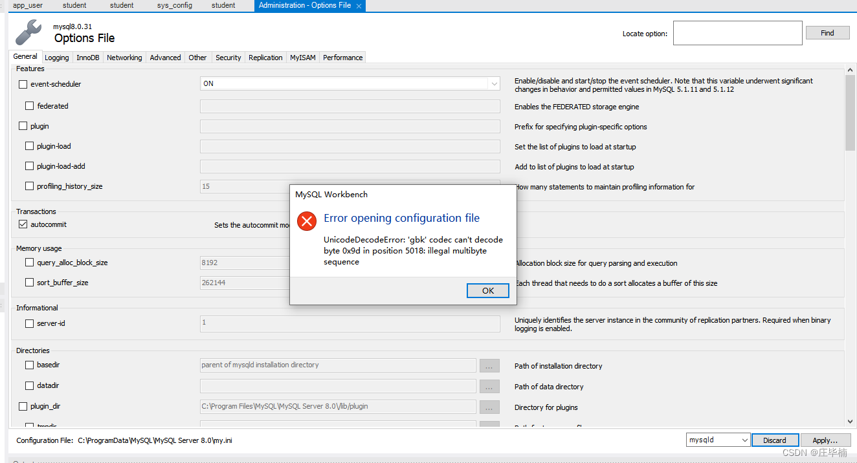Enable the plugin_dir checkbox
This screenshot has height=463, width=857.
(x=23, y=406)
